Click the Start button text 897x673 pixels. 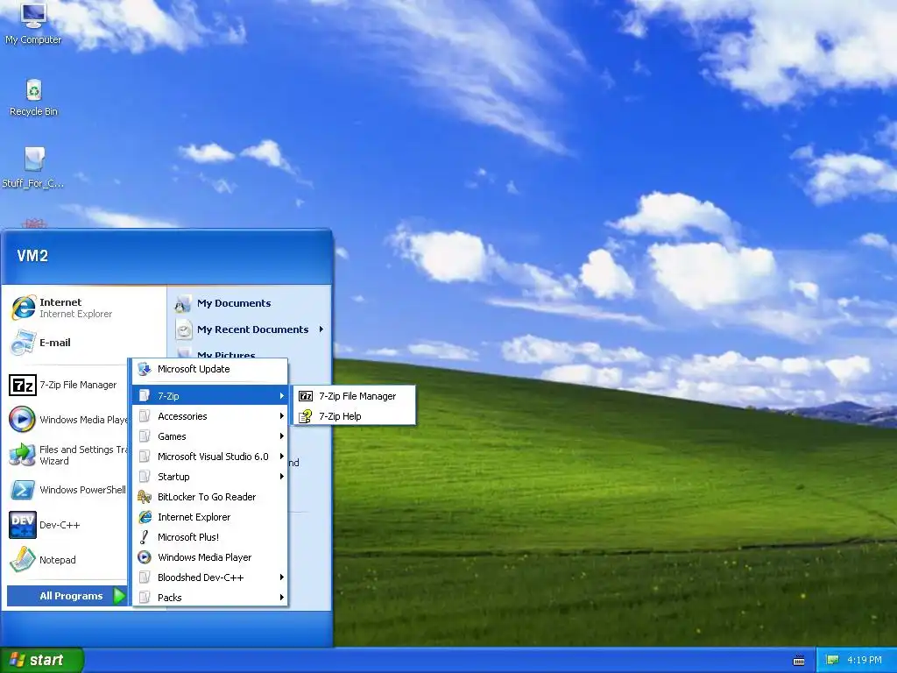coord(46,660)
